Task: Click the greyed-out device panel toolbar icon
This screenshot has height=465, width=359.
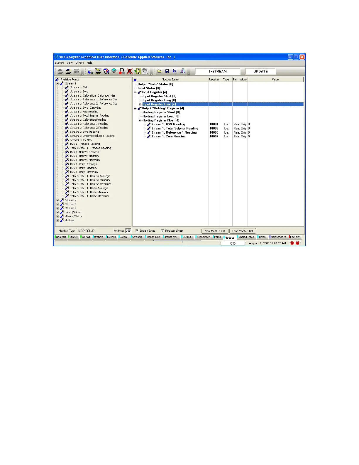Action: (76, 71)
